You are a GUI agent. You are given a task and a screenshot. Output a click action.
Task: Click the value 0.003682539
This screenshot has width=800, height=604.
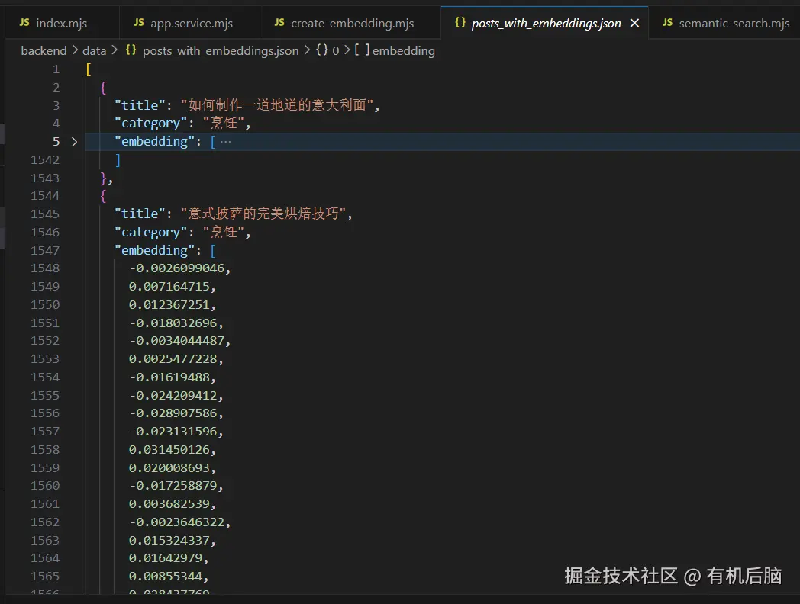[169, 503]
